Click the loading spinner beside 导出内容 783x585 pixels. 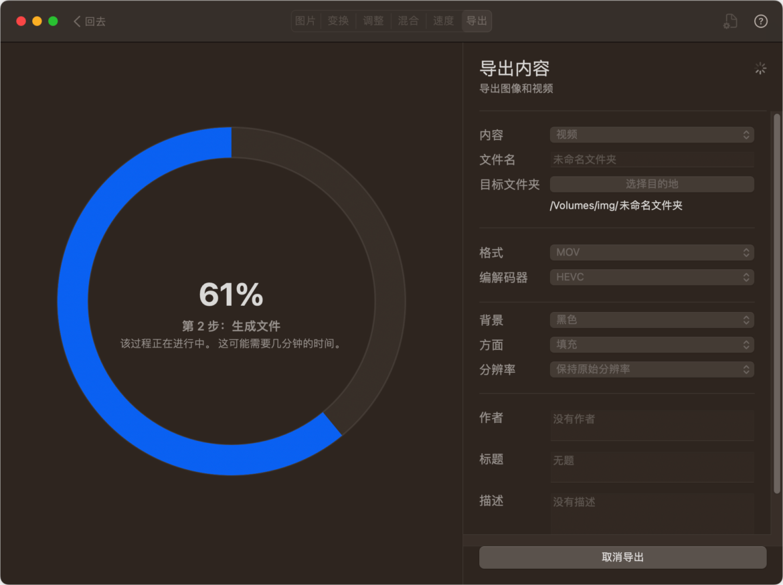point(760,68)
